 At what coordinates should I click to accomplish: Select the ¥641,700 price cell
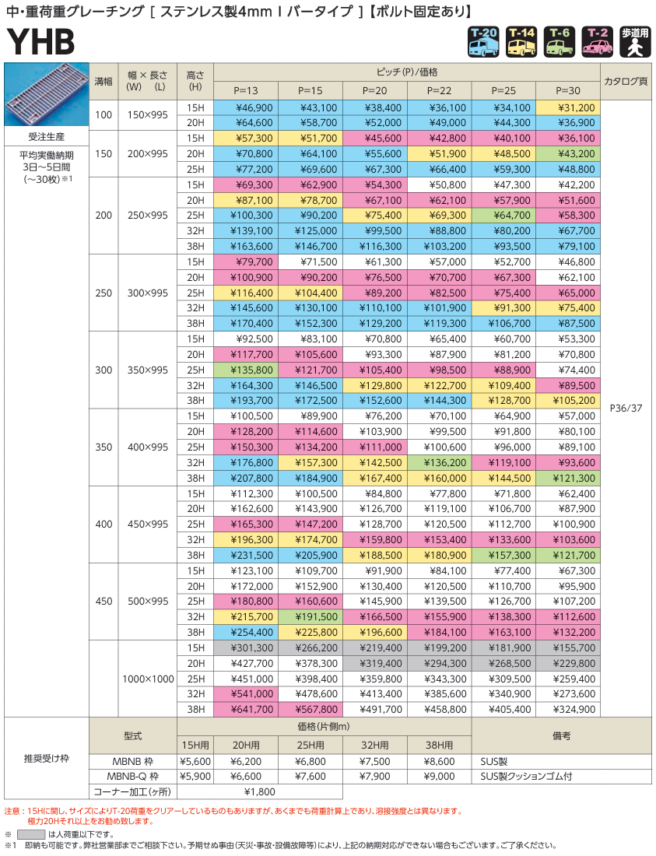244,710
